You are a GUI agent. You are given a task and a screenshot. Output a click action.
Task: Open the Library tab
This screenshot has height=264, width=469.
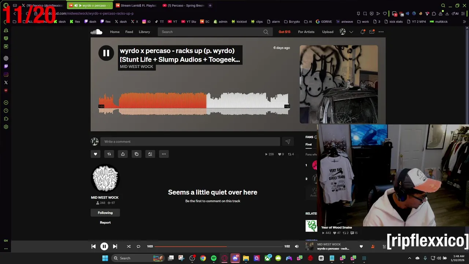[x=144, y=32]
